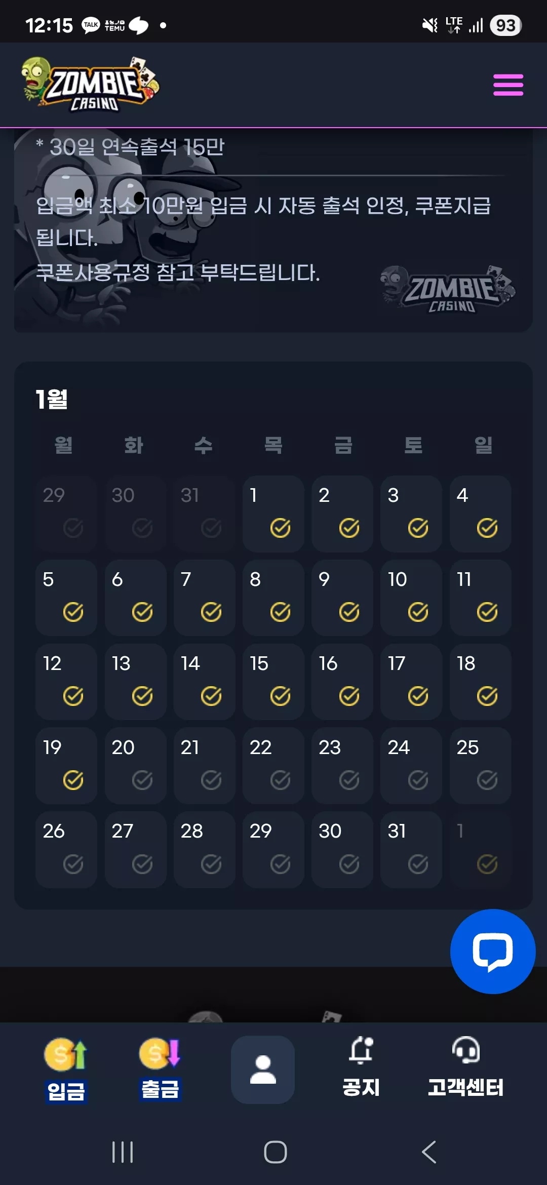Viewport: 547px width, 1185px height.
Task: Select calendar day 28
Action: coord(205,850)
